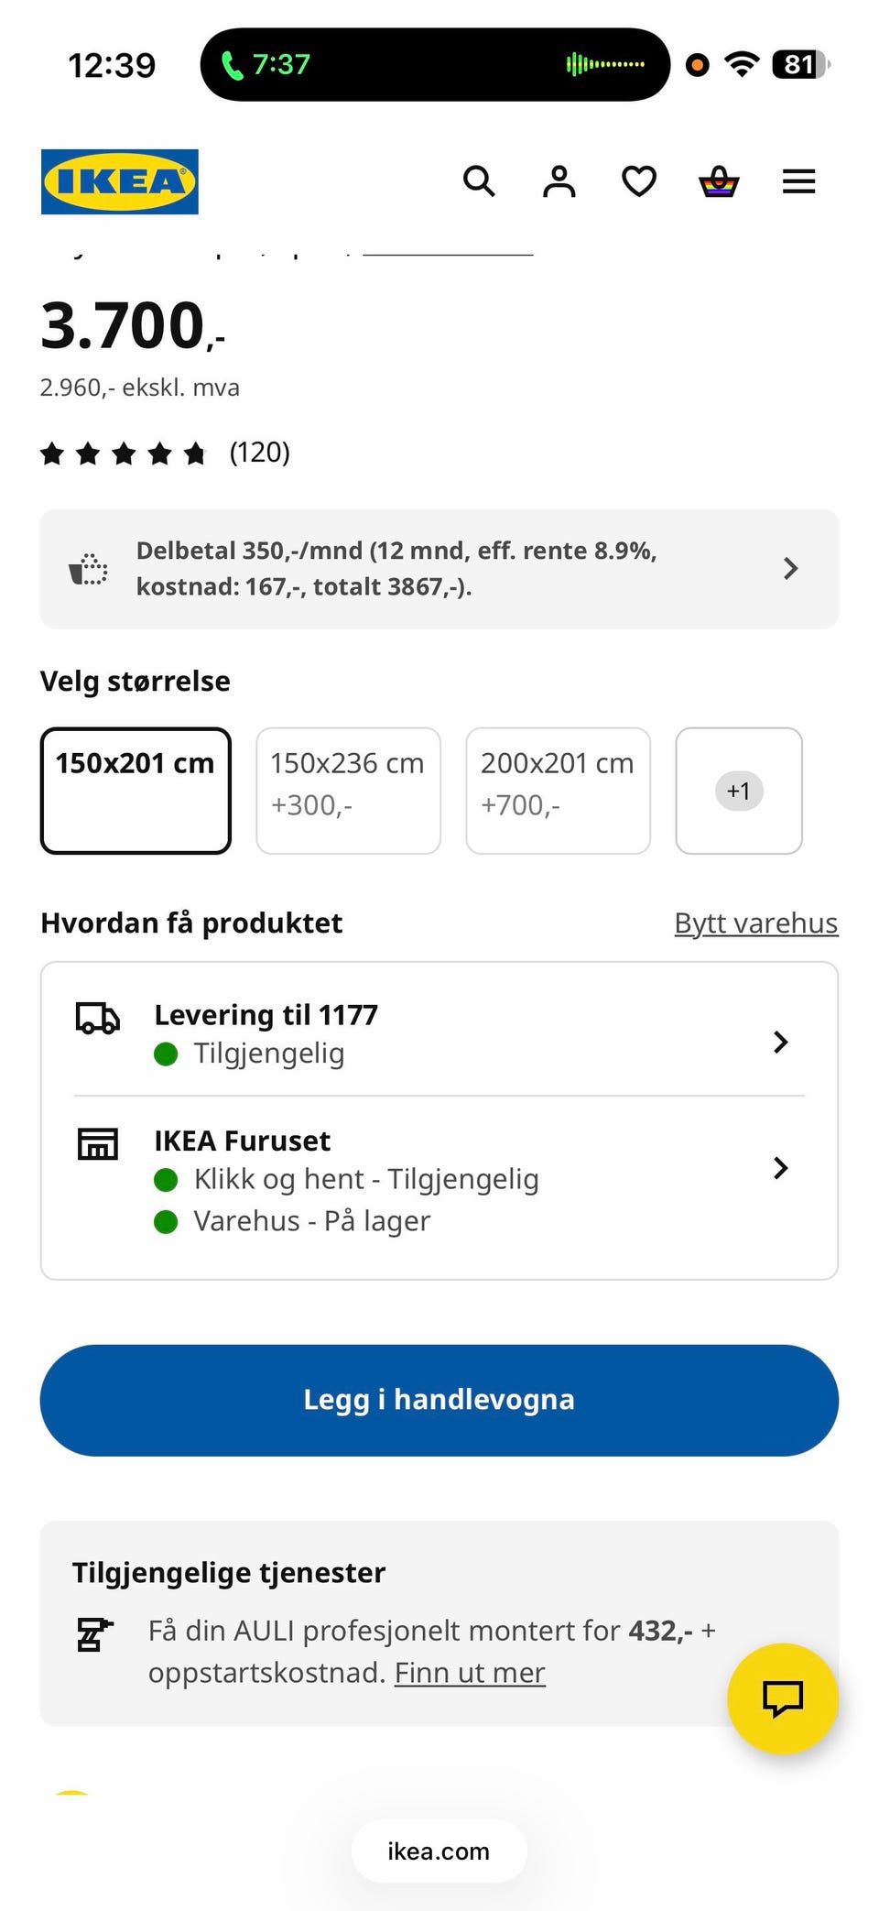Click the Legg i handlevogna button

coord(439,1400)
